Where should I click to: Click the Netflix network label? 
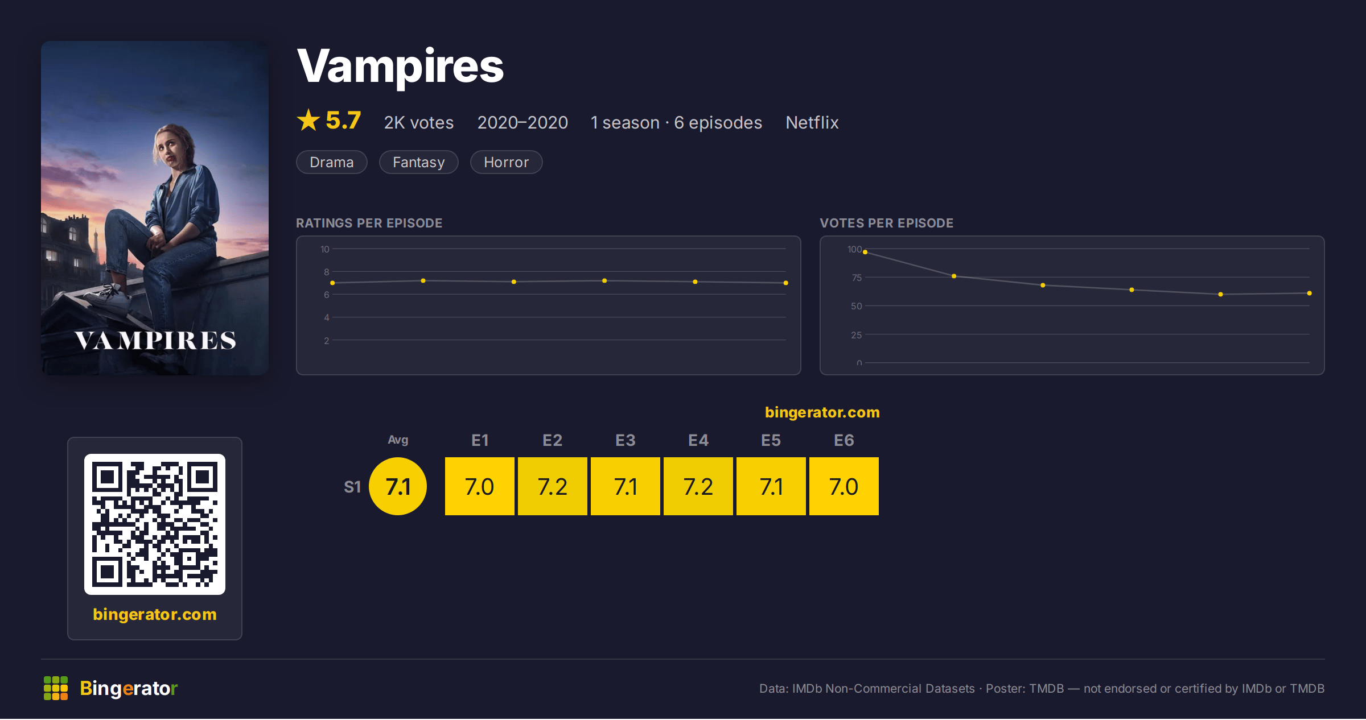point(812,122)
